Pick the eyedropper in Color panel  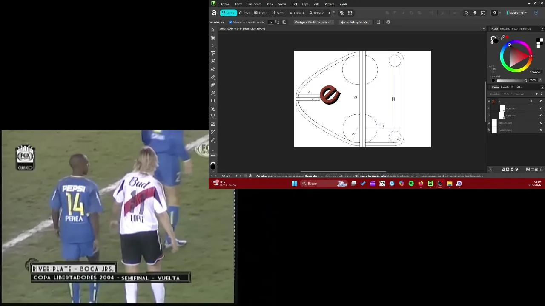pos(503,37)
